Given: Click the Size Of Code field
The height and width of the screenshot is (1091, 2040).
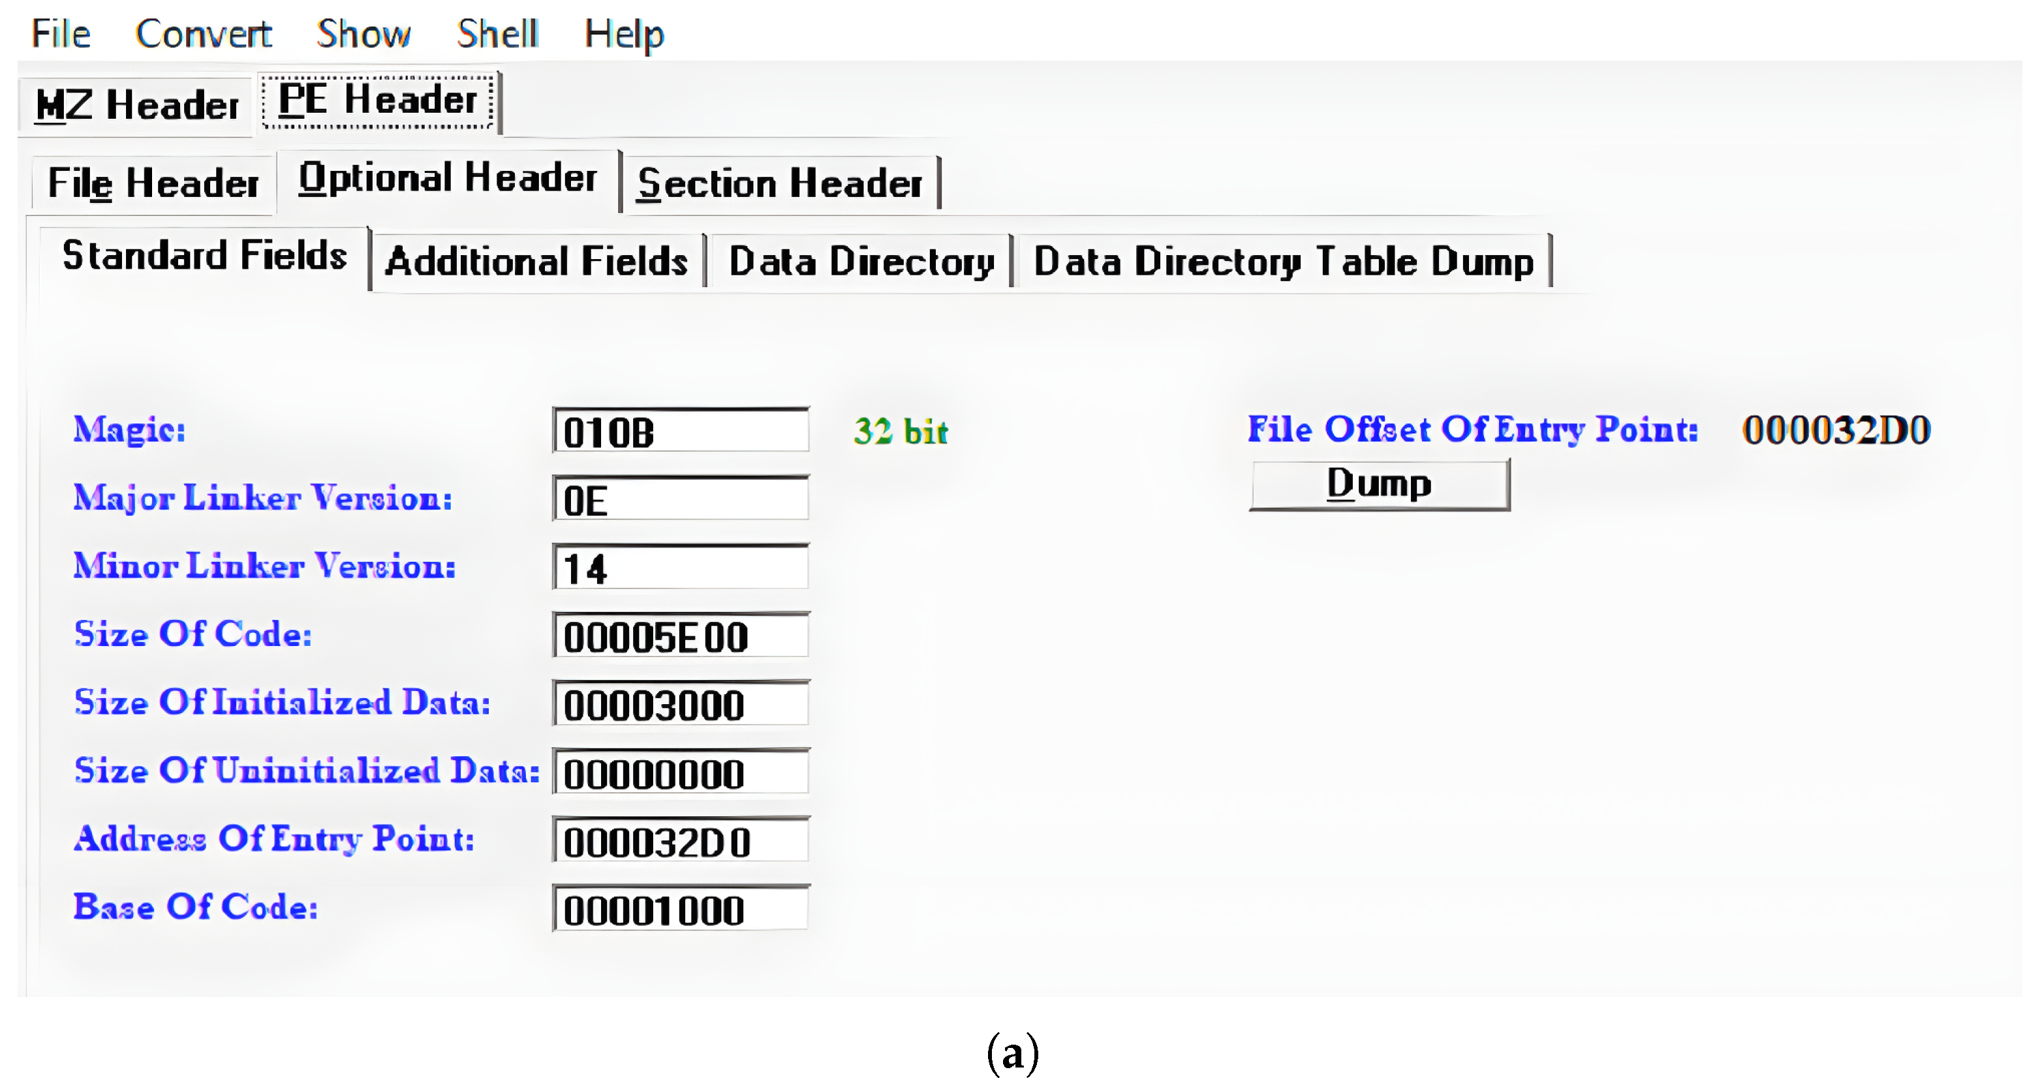Looking at the screenshot, I should tap(680, 636).
